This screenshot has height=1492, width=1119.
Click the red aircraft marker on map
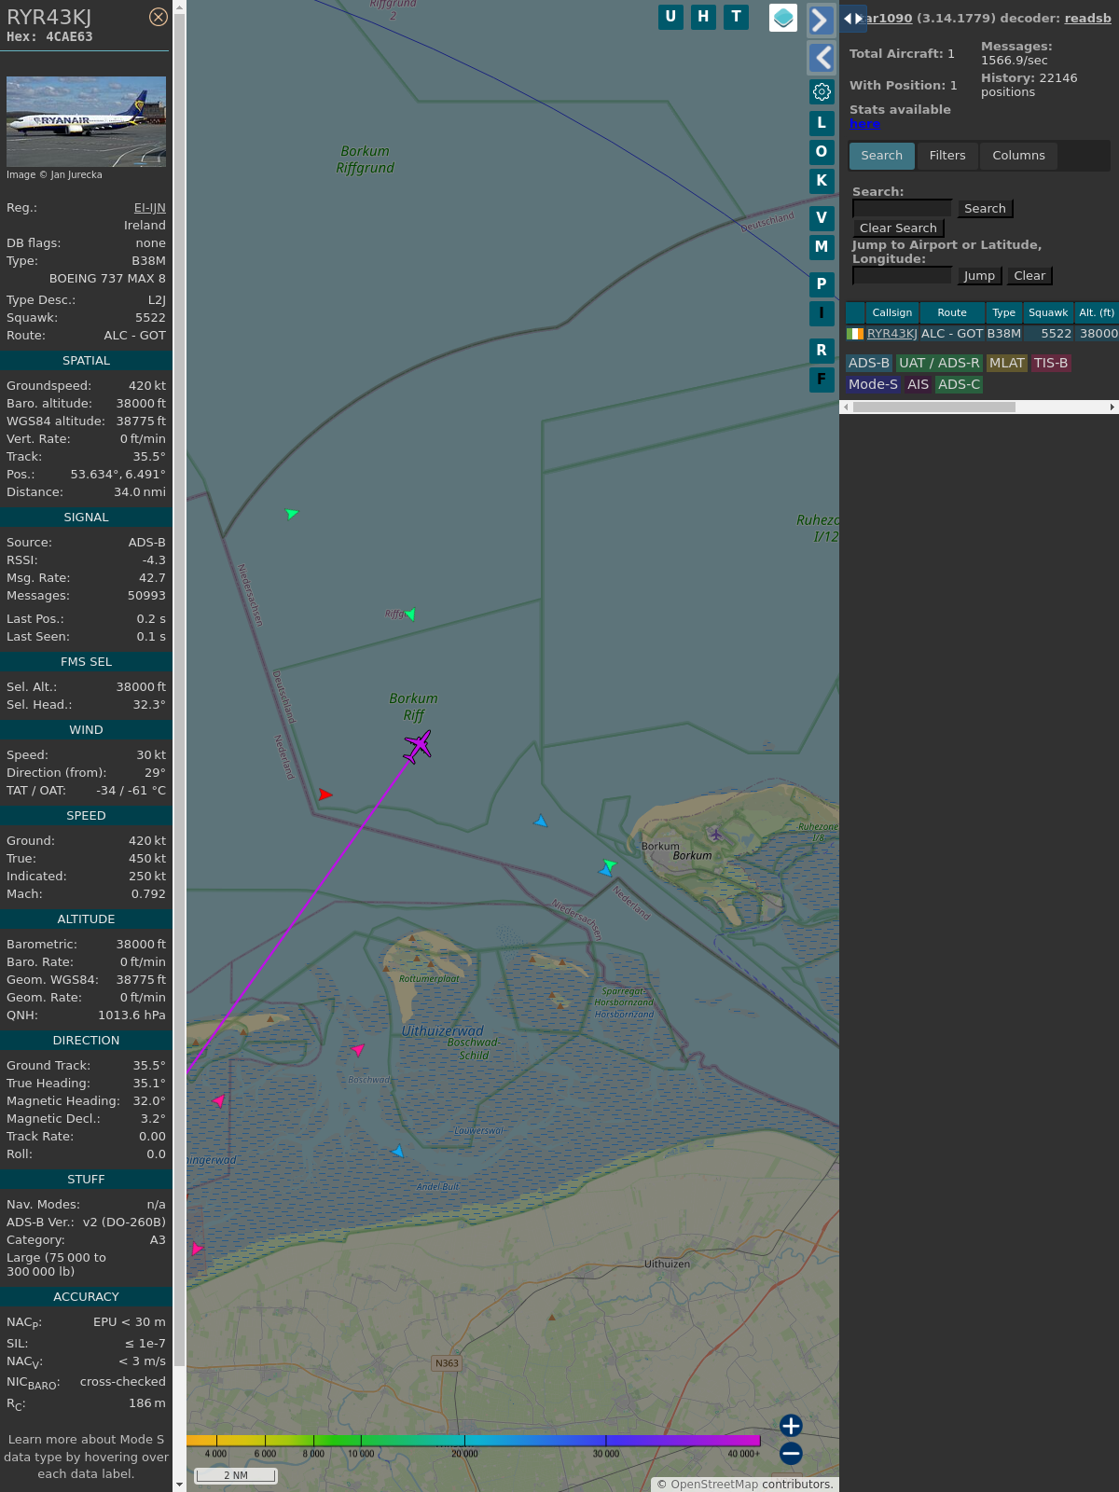pos(325,794)
